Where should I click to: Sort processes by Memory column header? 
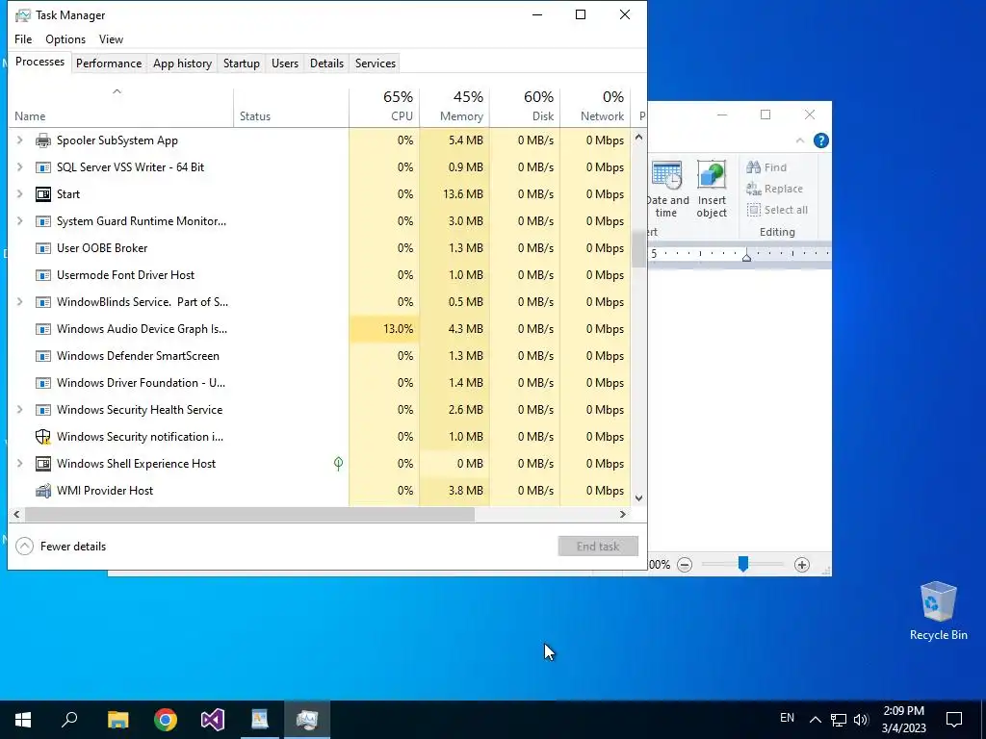(455, 106)
